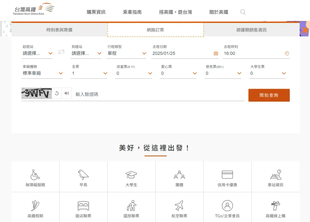Expand the 到達站 station dropdown
The height and width of the screenshot is (222, 310).
86,53
